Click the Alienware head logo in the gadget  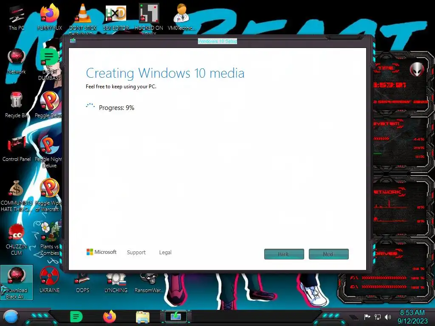[x=417, y=69]
